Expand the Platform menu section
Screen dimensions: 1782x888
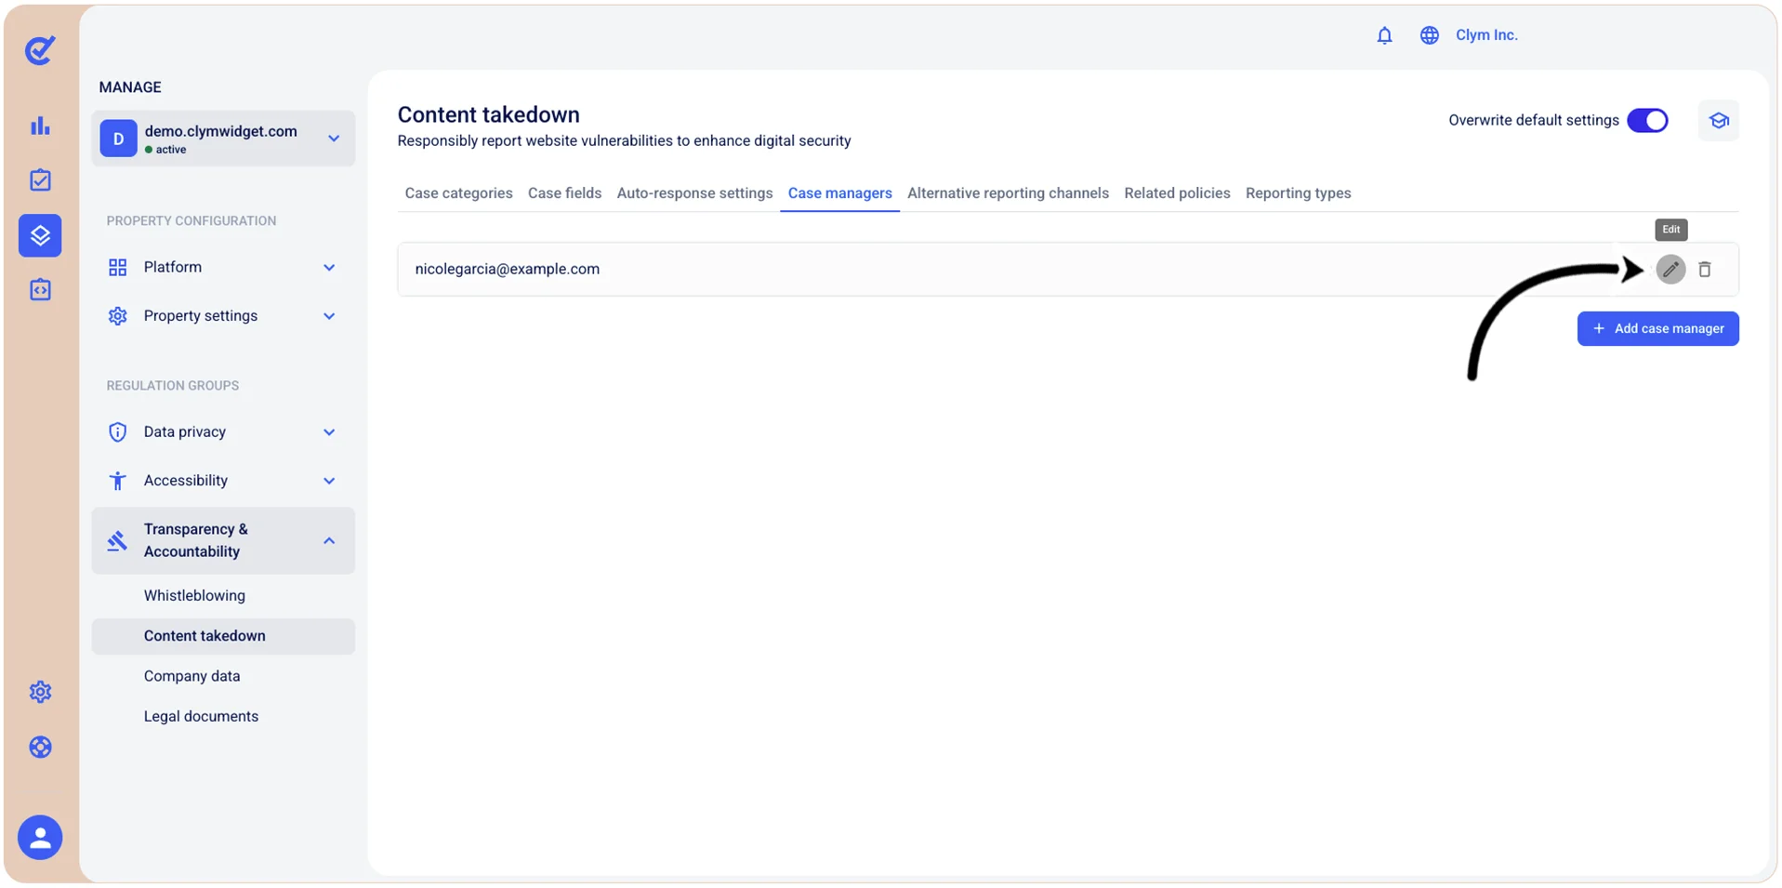coord(223,268)
